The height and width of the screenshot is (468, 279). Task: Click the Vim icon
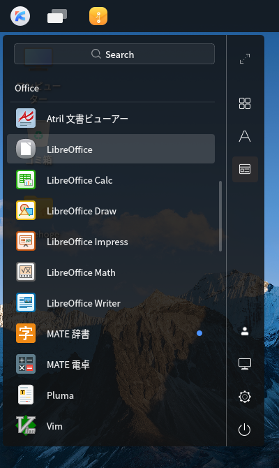point(26,425)
